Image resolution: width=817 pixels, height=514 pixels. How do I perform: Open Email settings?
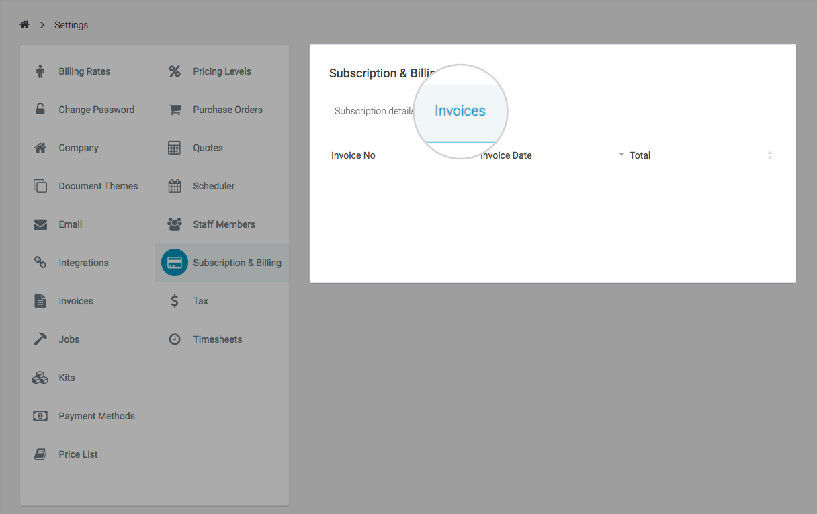(70, 224)
